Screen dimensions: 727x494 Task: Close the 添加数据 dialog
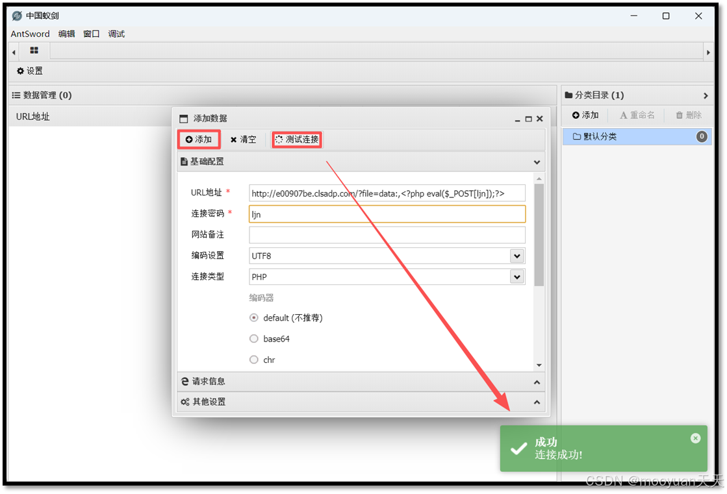pos(540,119)
